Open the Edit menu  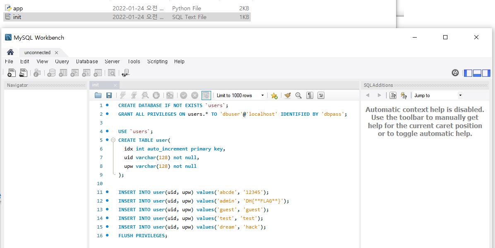(x=24, y=62)
